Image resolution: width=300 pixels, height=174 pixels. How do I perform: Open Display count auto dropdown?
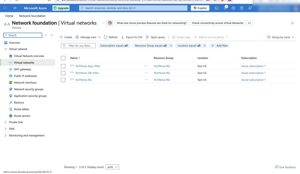[x=112, y=167]
